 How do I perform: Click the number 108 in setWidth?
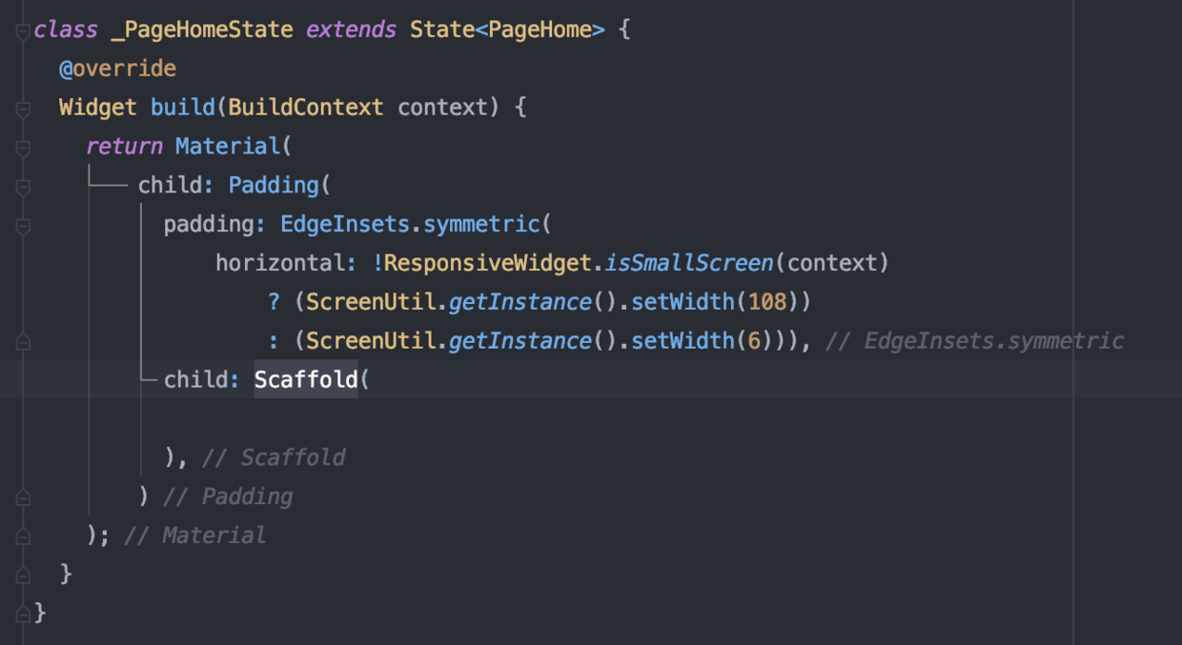pyautogui.click(x=768, y=302)
